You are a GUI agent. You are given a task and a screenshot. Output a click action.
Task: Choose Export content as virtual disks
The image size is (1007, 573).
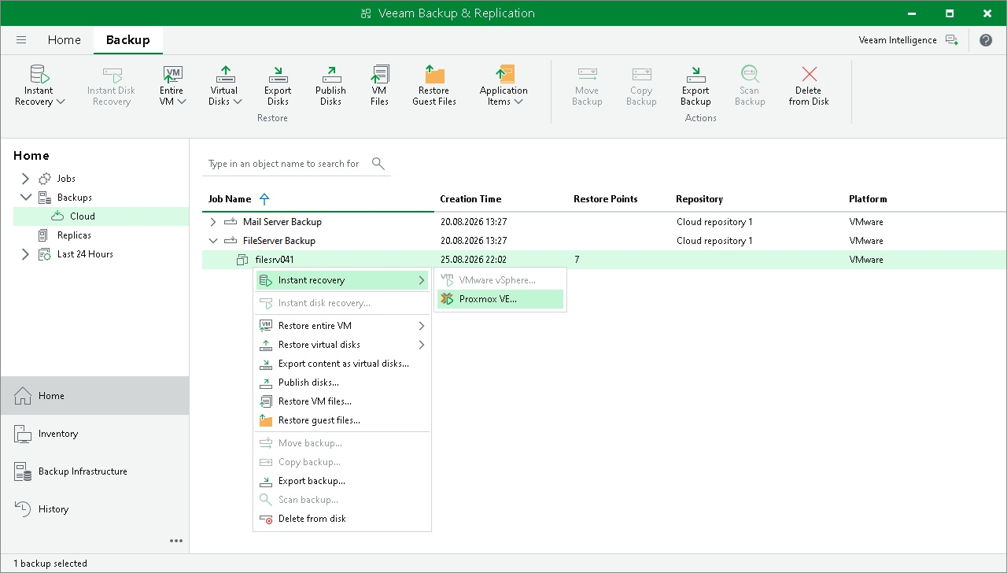coord(342,364)
